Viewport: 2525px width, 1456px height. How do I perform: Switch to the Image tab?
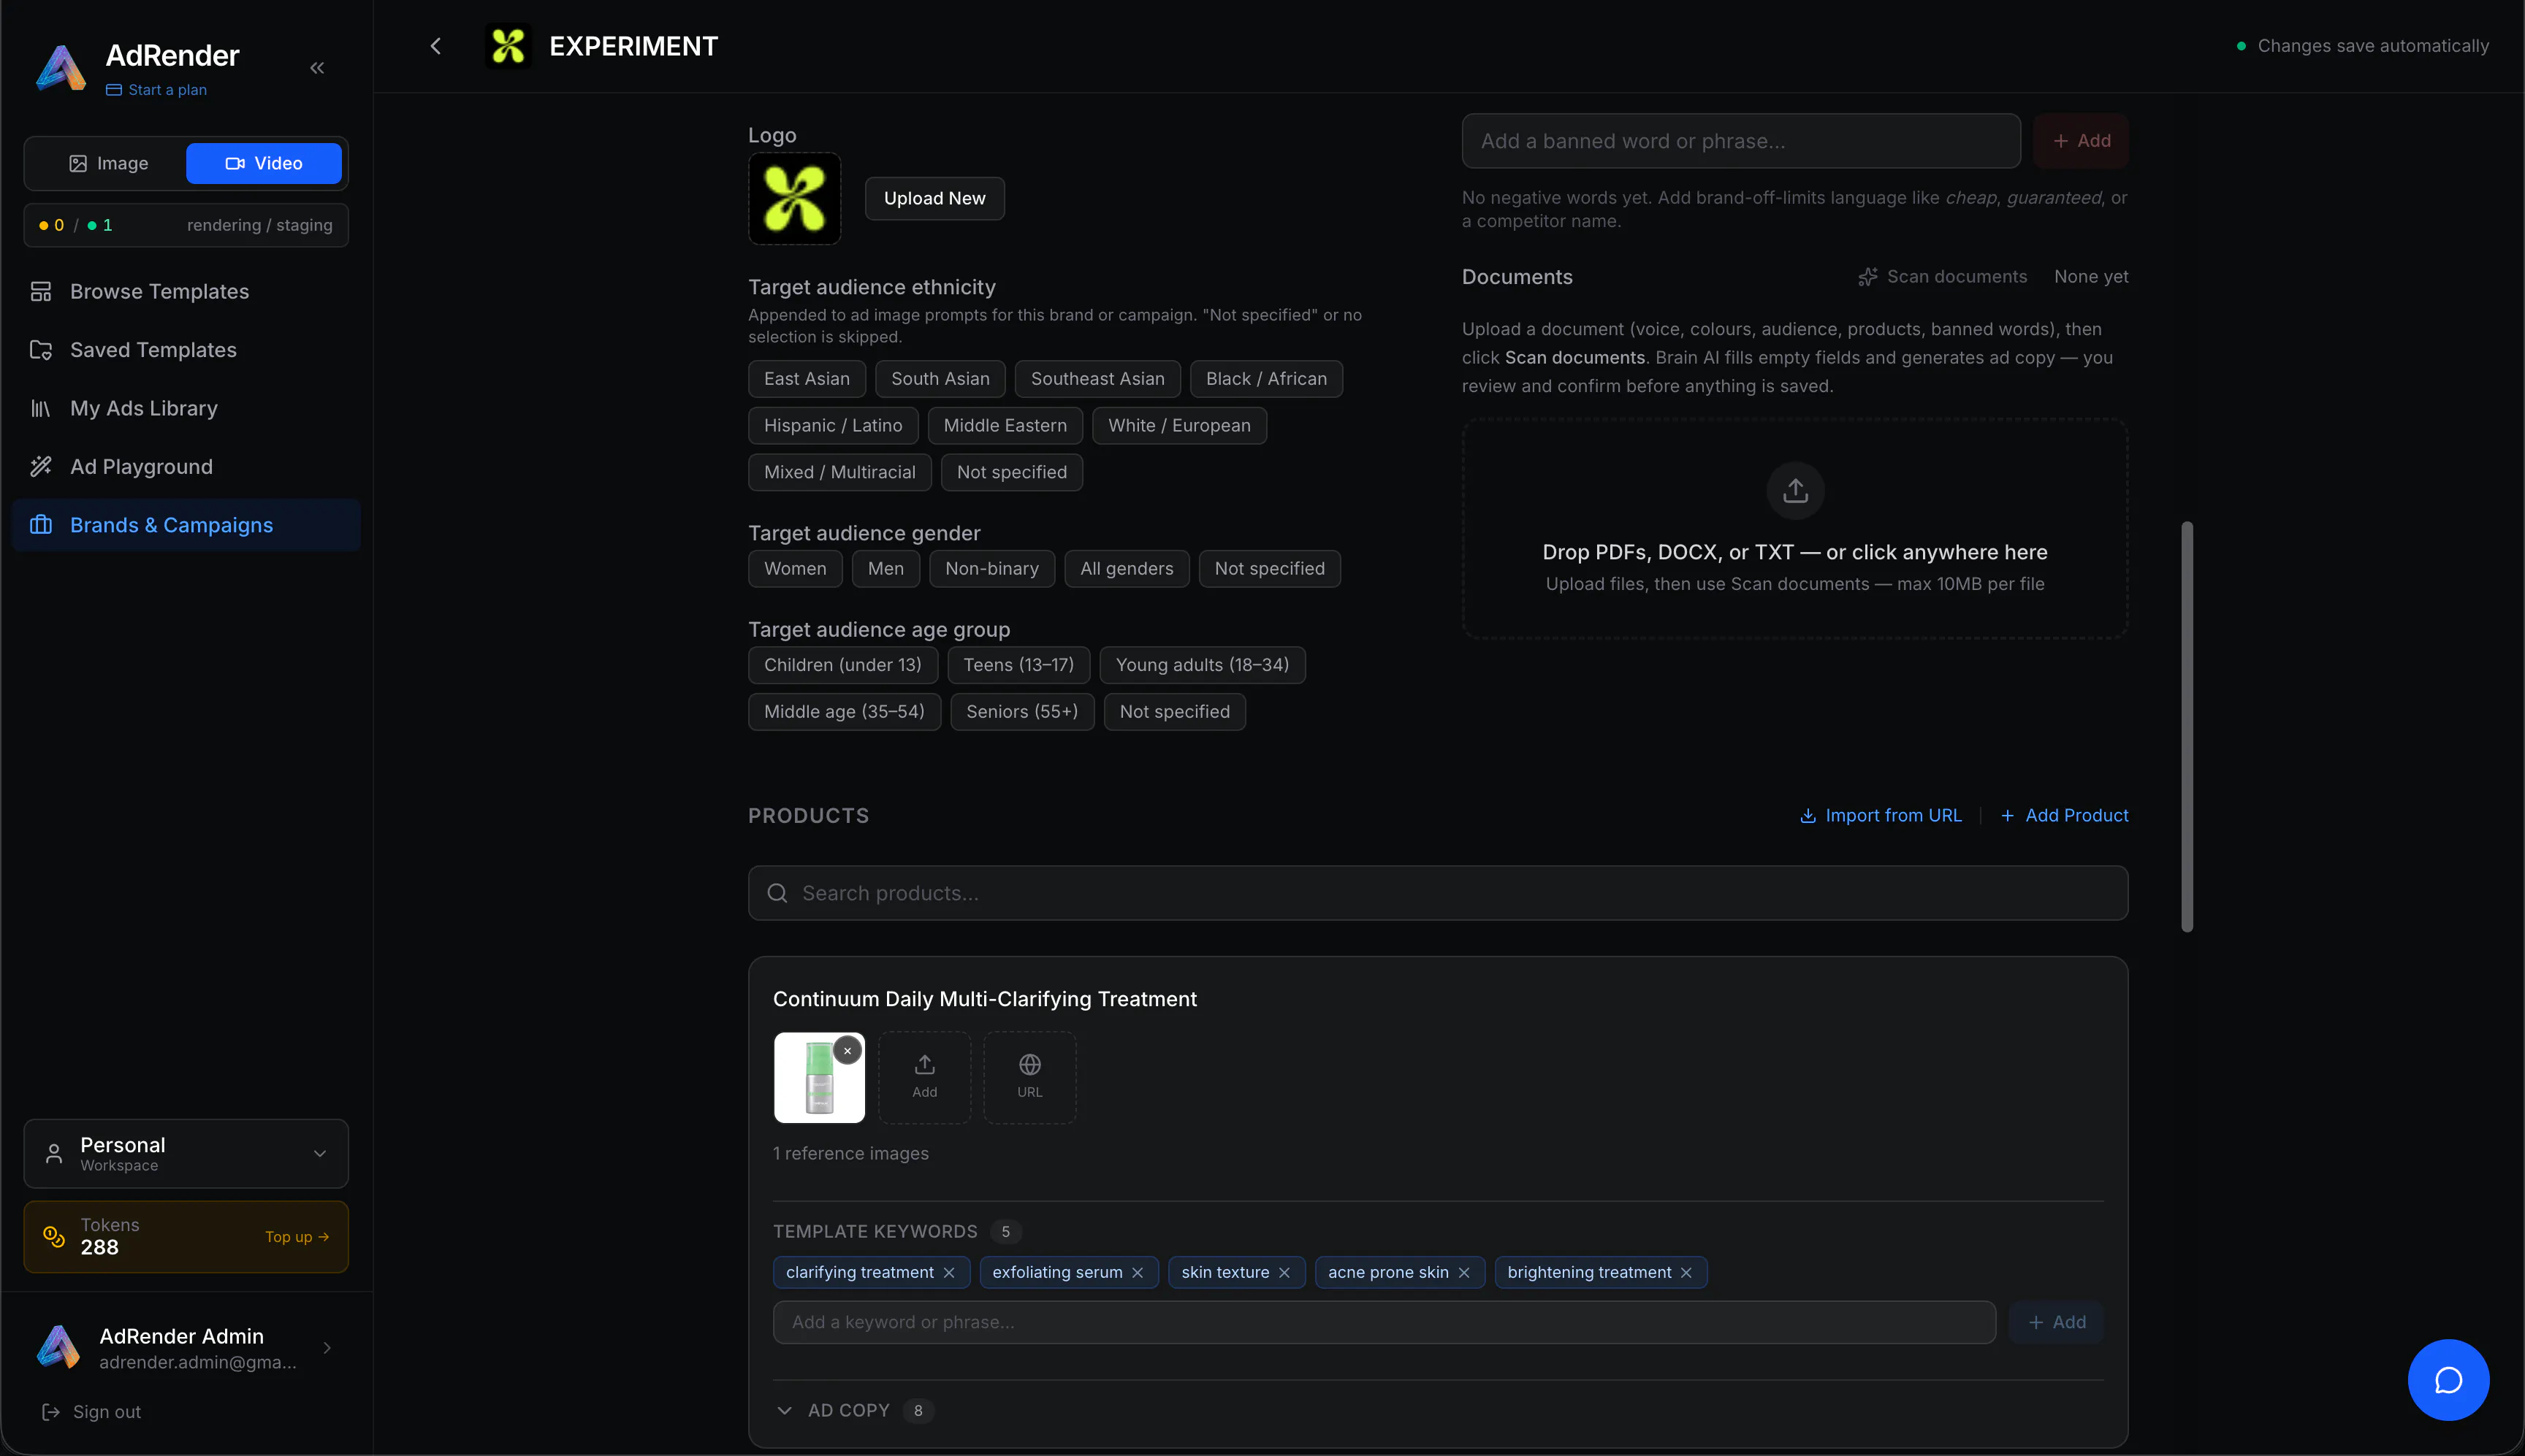pos(108,163)
